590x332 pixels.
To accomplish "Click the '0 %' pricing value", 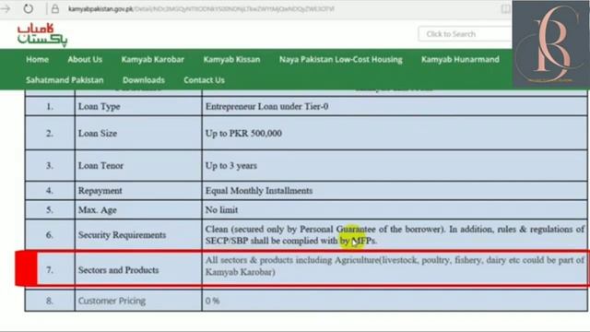I will click(x=213, y=301).
